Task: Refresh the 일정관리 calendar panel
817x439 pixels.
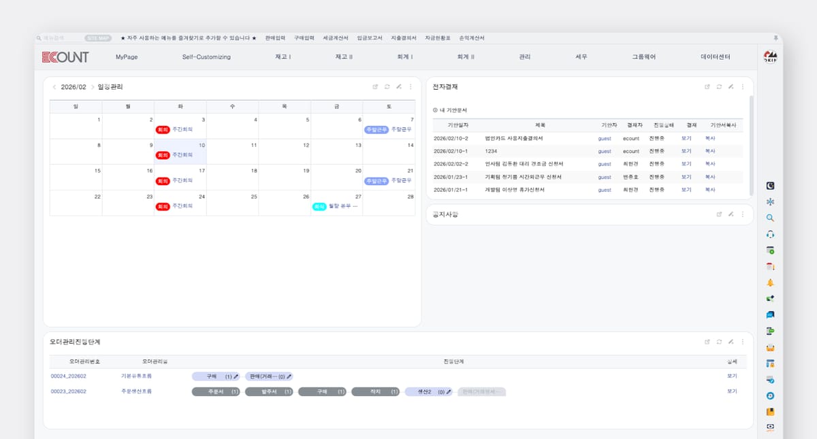Action: click(387, 87)
